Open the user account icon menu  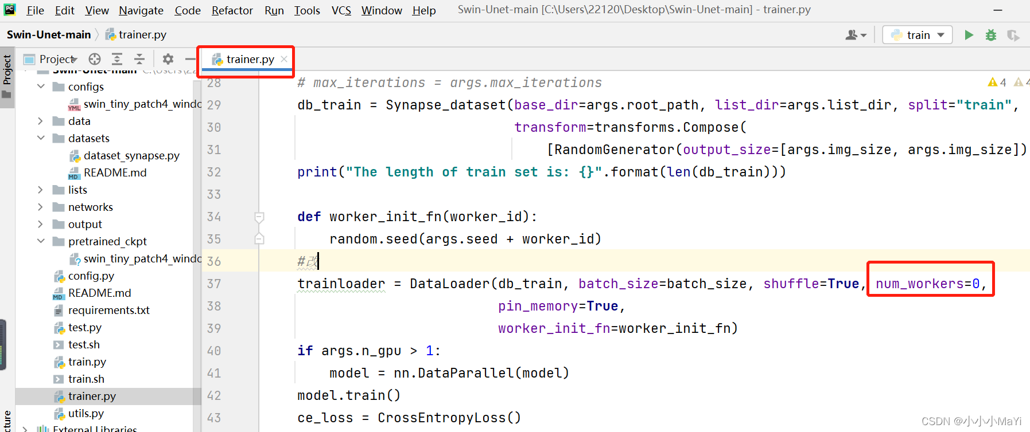point(855,35)
